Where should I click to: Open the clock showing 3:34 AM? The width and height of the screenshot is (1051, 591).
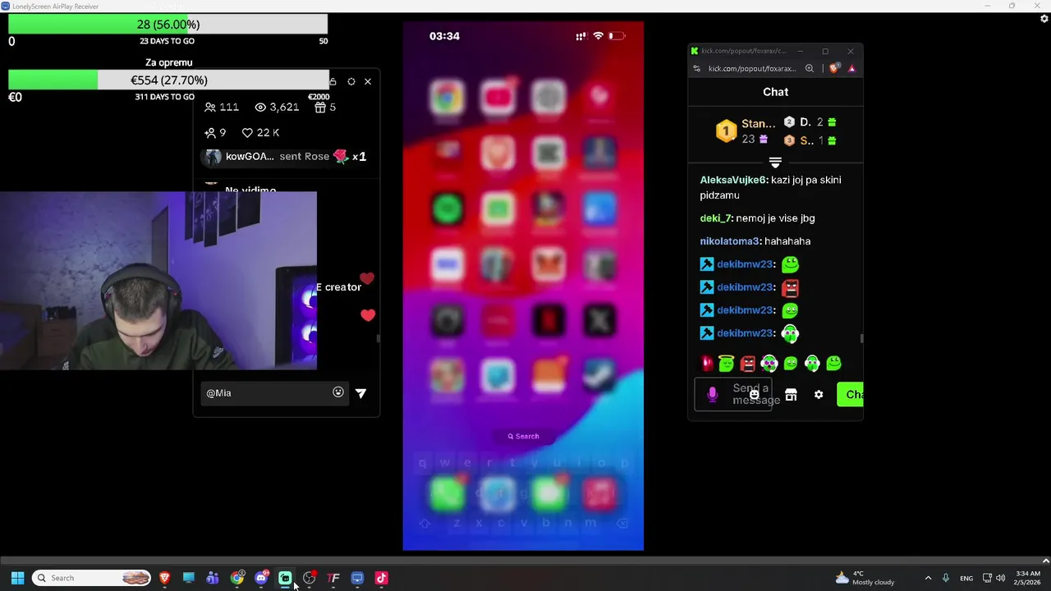(x=1027, y=578)
